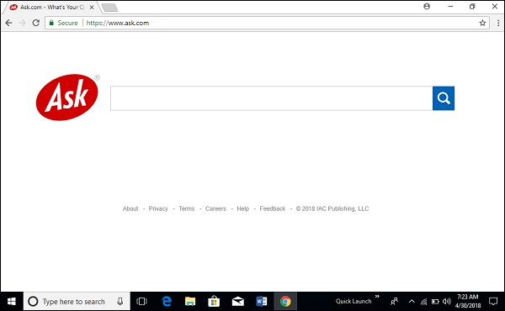The height and width of the screenshot is (311, 505).
Task: Bookmark this page with the star icon
Action: [482, 23]
